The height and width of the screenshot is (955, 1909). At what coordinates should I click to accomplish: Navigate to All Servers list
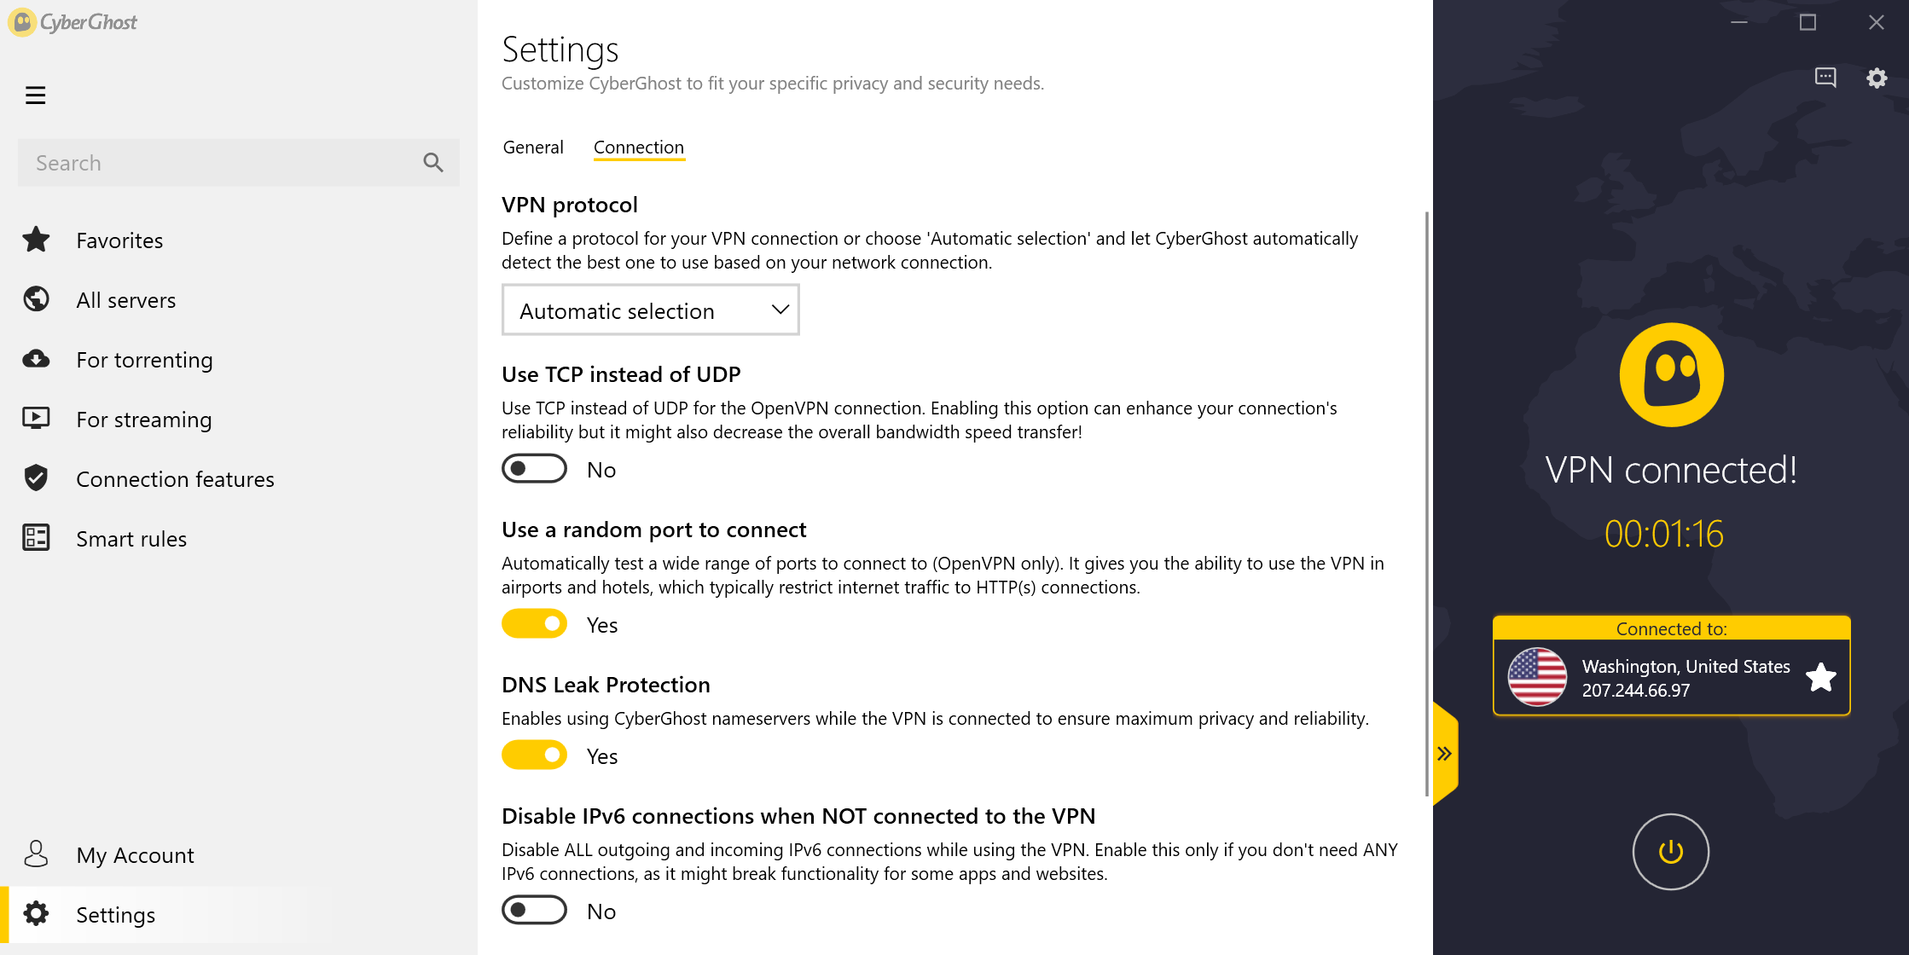tap(125, 299)
